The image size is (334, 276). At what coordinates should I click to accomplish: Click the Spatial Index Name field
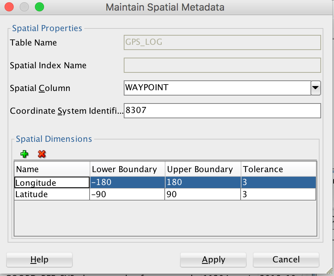coord(222,65)
